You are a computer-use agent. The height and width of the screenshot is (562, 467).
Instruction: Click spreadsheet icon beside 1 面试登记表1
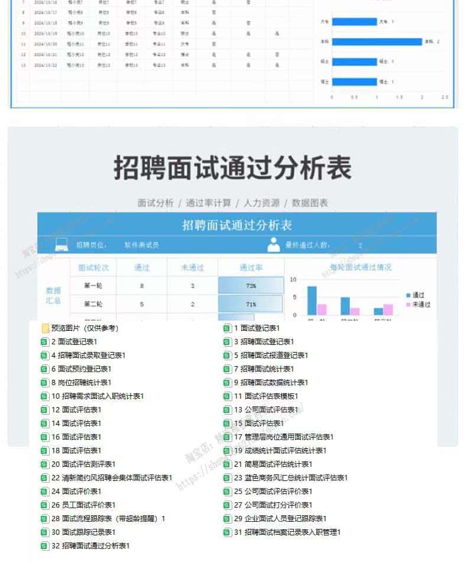tap(227, 328)
